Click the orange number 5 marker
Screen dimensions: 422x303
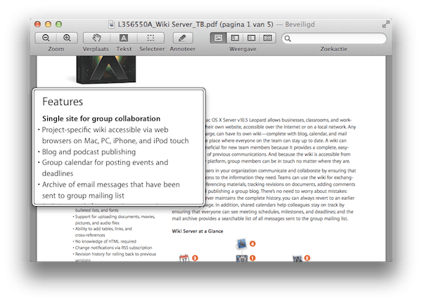click(x=307, y=258)
